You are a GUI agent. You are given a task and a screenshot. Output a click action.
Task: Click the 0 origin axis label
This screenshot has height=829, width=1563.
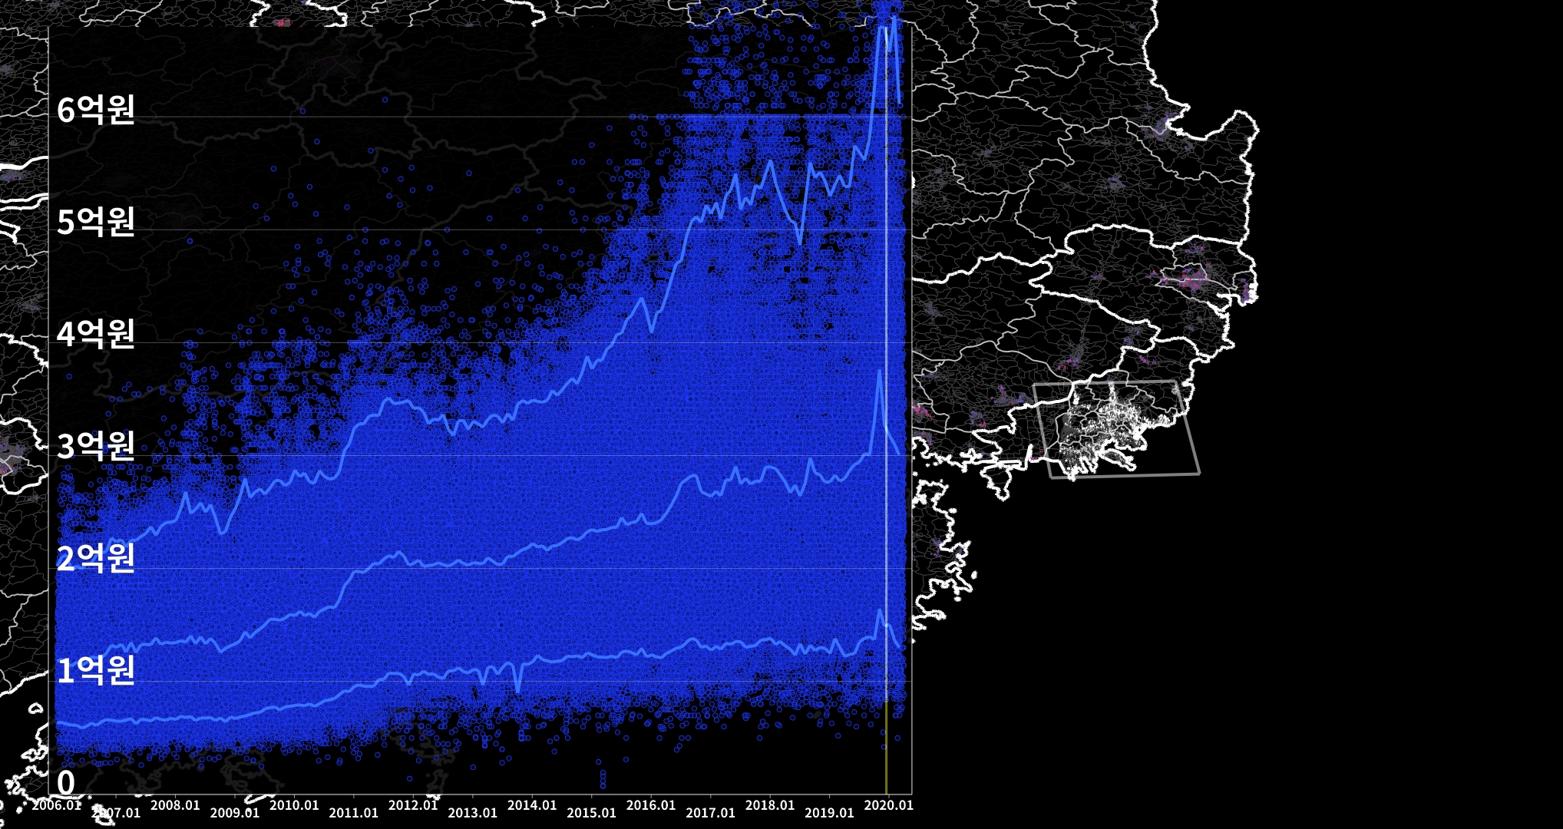point(66,783)
